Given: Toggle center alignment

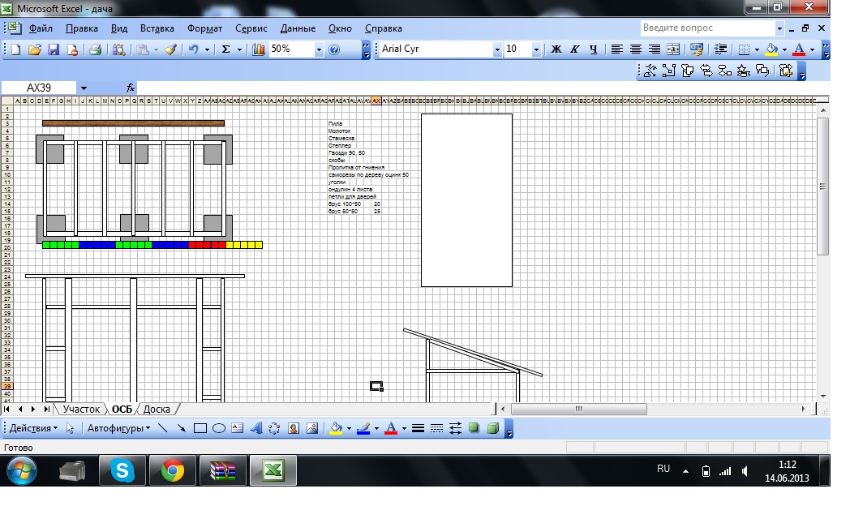Looking at the screenshot, I should coord(635,49).
